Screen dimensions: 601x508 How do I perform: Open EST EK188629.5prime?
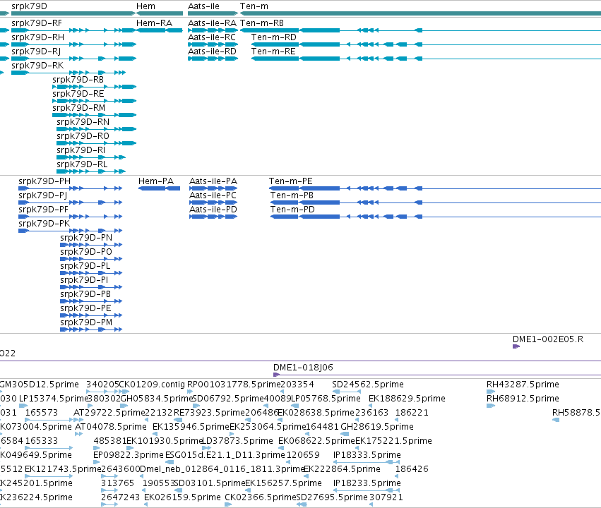407,399
